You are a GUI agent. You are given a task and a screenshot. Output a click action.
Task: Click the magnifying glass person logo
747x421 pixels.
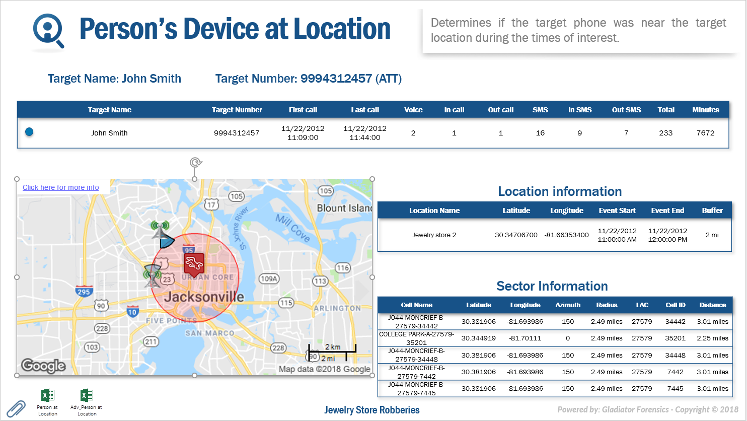(x=48, y=31)
